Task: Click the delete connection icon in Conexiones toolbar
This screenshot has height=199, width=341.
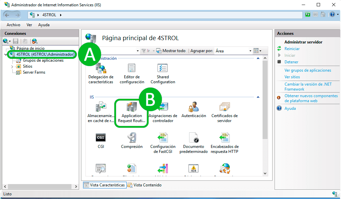Action: (x=35, y=41)
